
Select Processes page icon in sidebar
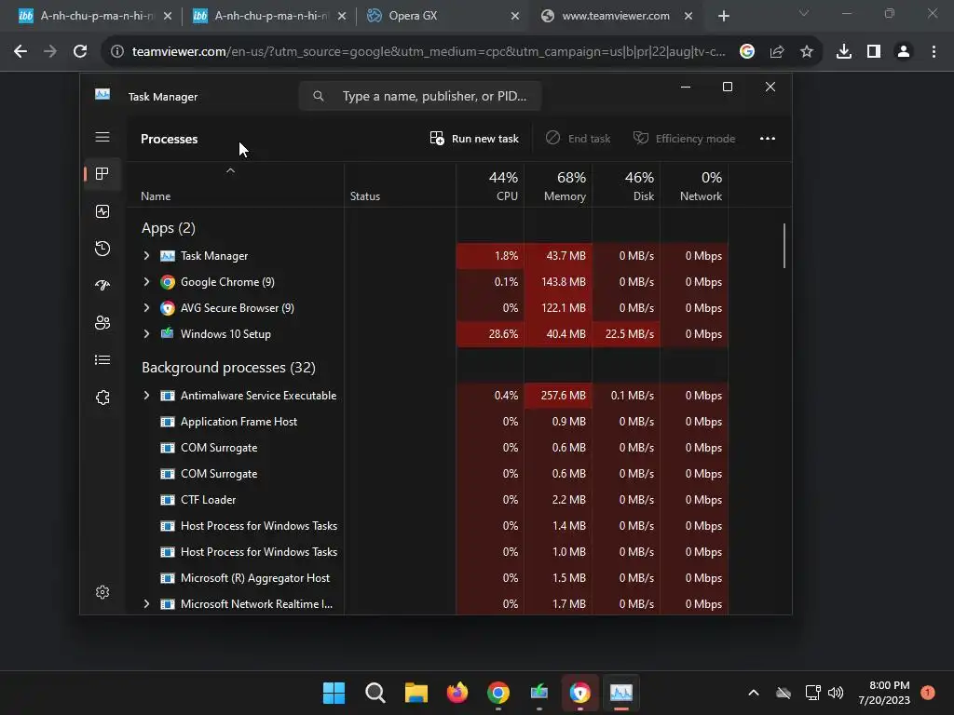click(102, 174)
